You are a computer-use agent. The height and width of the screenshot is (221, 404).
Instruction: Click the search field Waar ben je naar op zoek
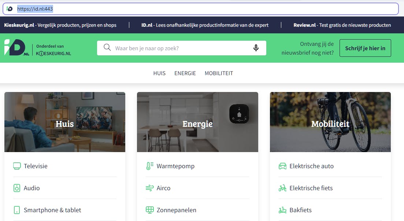click(165, 48)
